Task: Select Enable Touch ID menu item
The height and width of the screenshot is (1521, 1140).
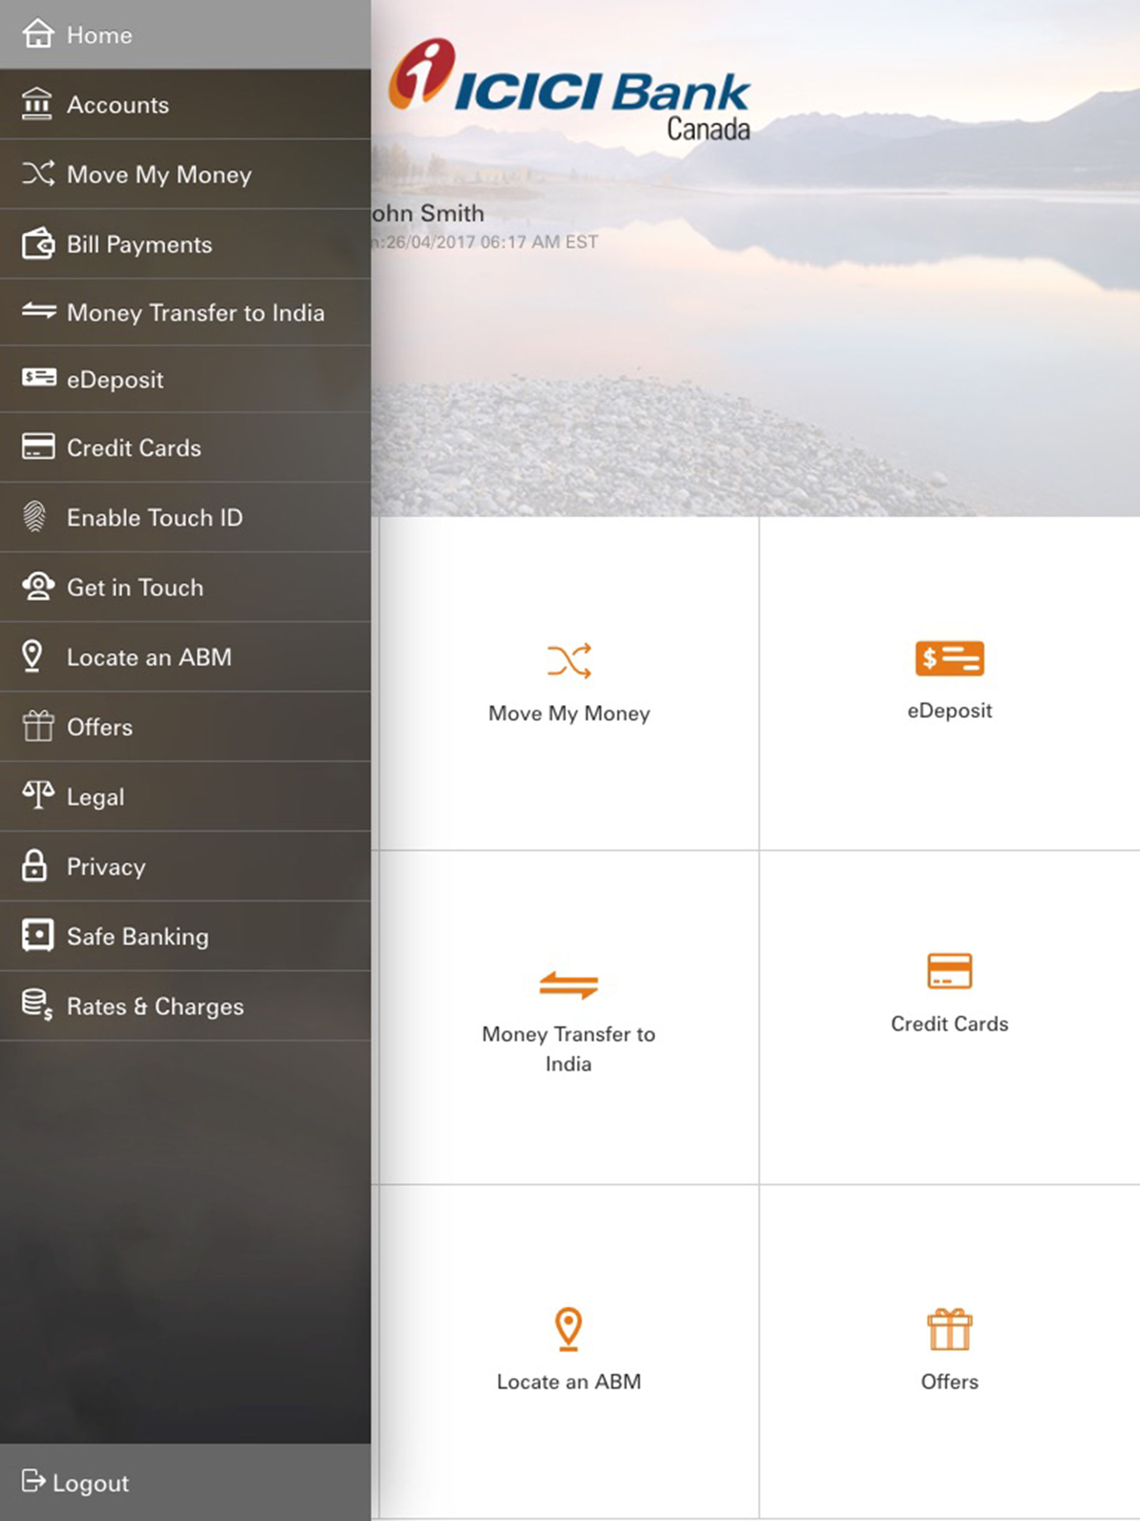Action: pyautogui.click(x=186, y=517)
